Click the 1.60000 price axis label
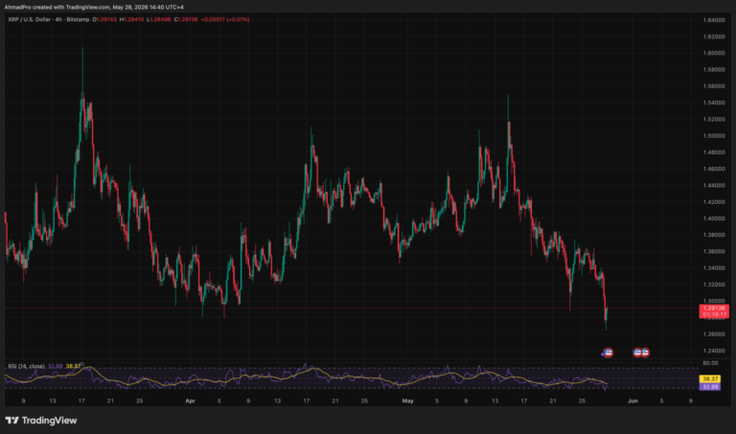Viewport: 736px width, 434px height. [x=713, y=53]
